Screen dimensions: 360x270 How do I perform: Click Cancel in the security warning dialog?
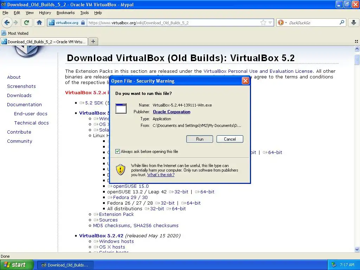coord(230,139)
